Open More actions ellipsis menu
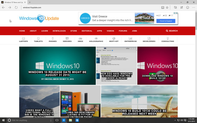The width and height of the screenshot is (197, 123). (x=194, y=7)
